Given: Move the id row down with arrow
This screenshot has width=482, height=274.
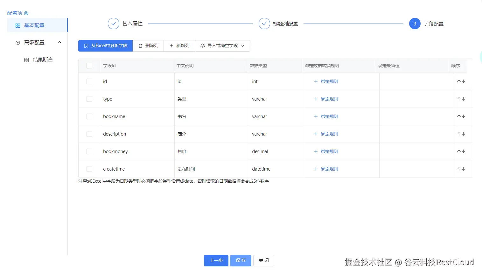Looking at the screenshot, I should pyautogui.click(x=463, y=81).
